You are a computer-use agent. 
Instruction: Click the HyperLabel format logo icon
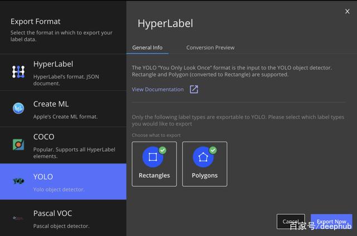[x=18, y=72]
